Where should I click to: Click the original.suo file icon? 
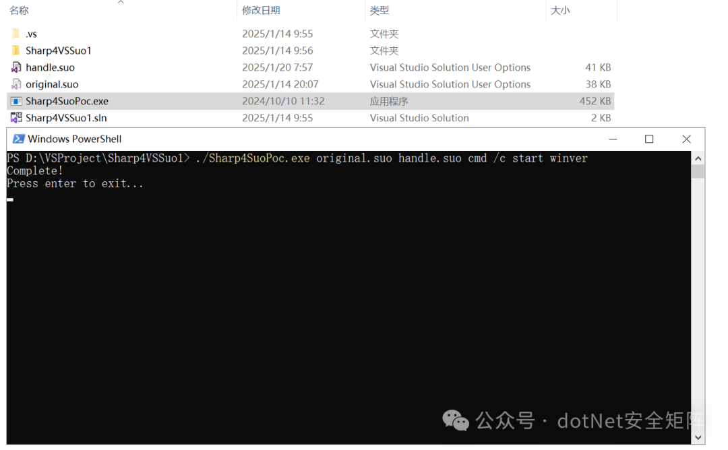pos(16,84)
